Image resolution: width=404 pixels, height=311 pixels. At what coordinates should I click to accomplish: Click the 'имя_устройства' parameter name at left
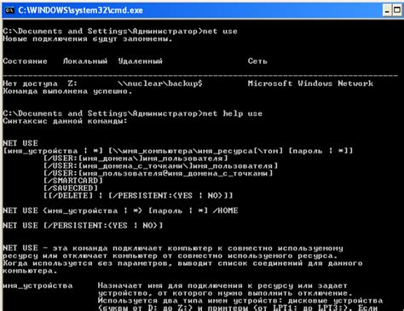[x=38, y=285]
